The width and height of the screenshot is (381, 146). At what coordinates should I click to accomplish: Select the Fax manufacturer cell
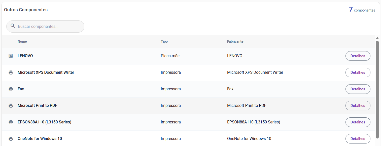(x=230, y=89)
